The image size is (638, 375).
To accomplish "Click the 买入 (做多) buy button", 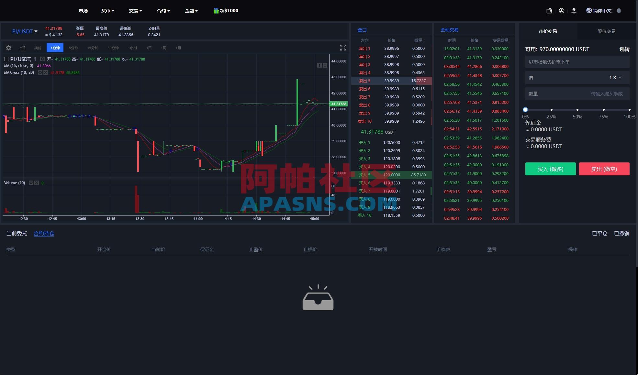I will coord(550,169).
